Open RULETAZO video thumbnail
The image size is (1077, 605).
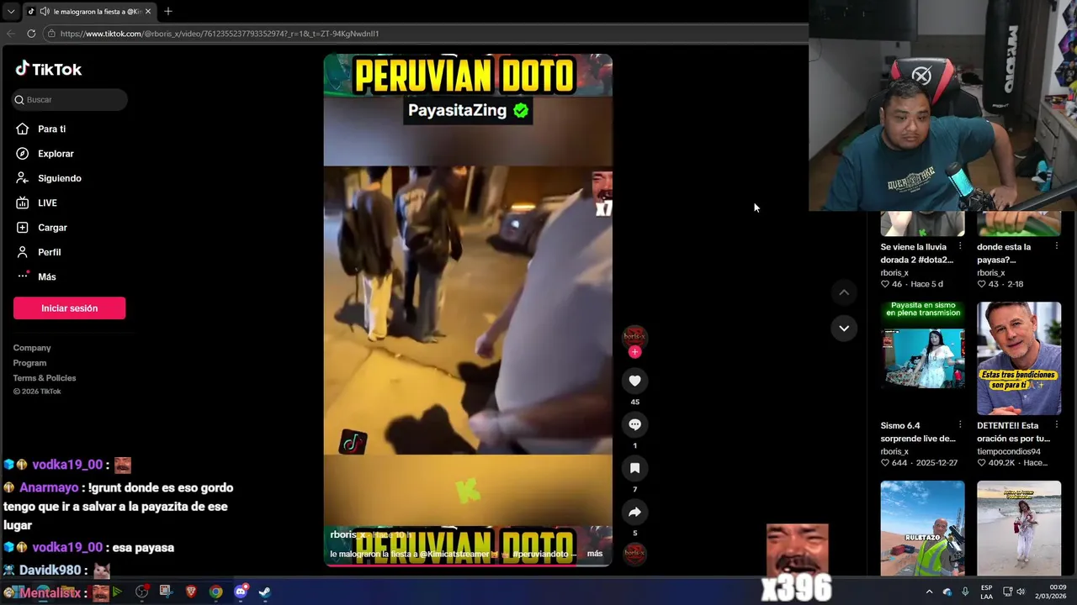click(923, 528)
